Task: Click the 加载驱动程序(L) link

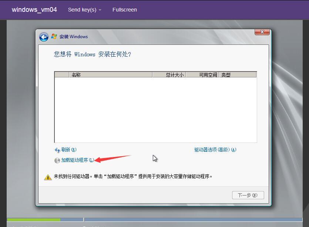Action: (78, 160)
